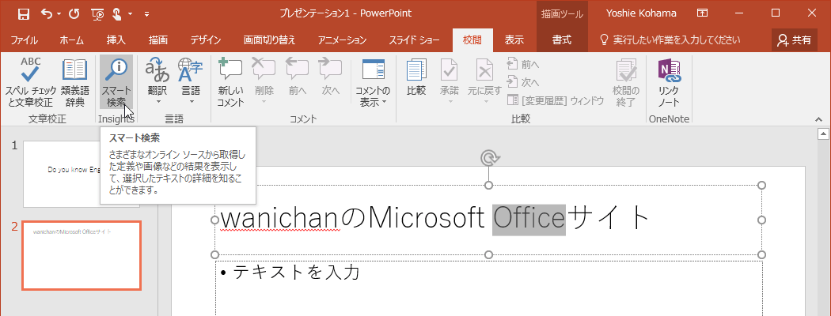Open the ファイル tab
Viewport: 831px width, 316px height.
(24, 39)
